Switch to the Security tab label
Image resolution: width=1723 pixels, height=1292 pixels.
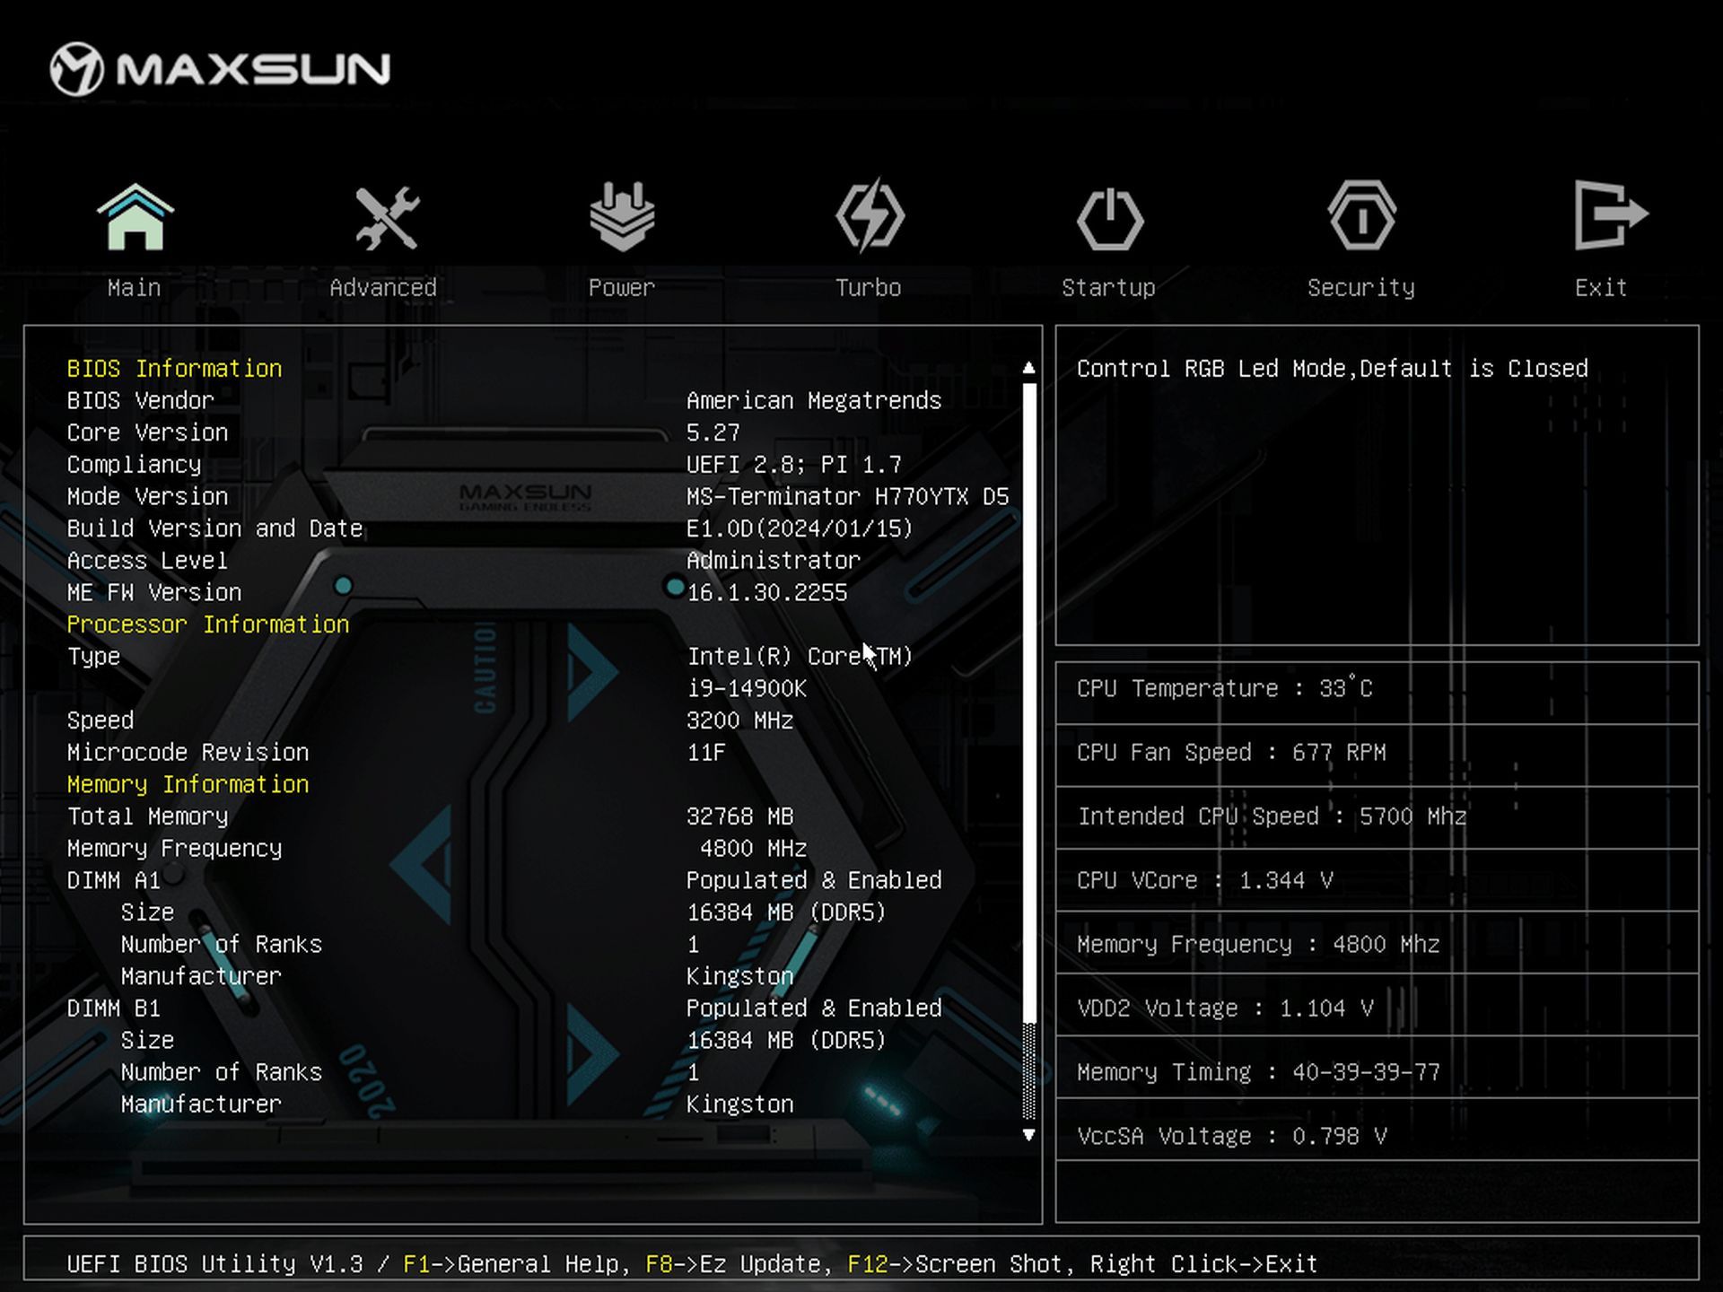point(1361,288)
